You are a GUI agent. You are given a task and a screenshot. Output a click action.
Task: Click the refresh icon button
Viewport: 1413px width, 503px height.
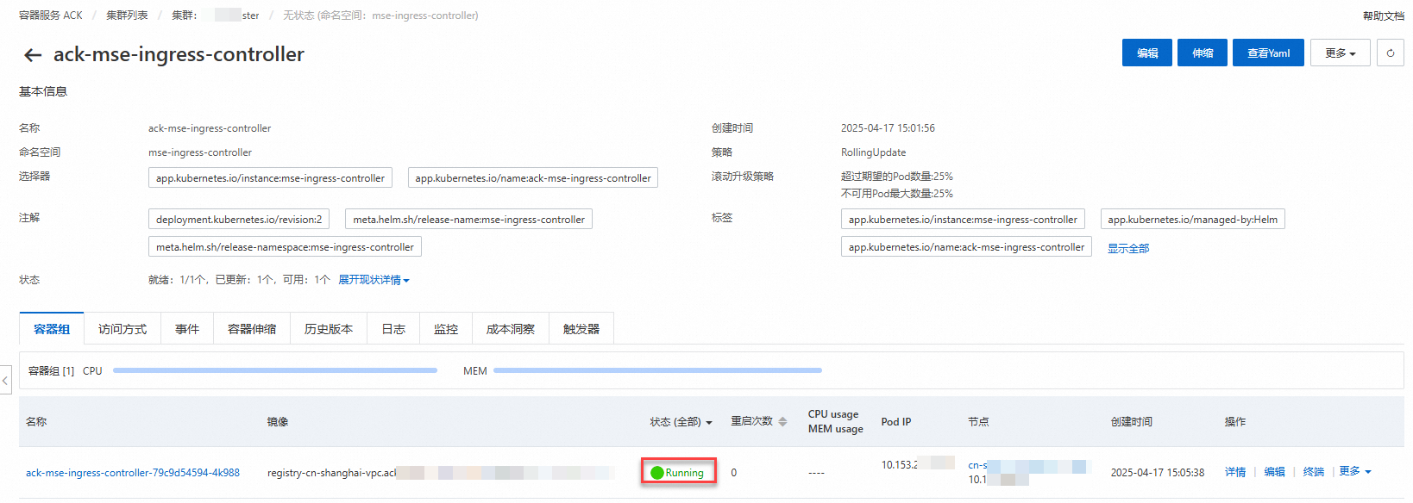(1391, 53)
